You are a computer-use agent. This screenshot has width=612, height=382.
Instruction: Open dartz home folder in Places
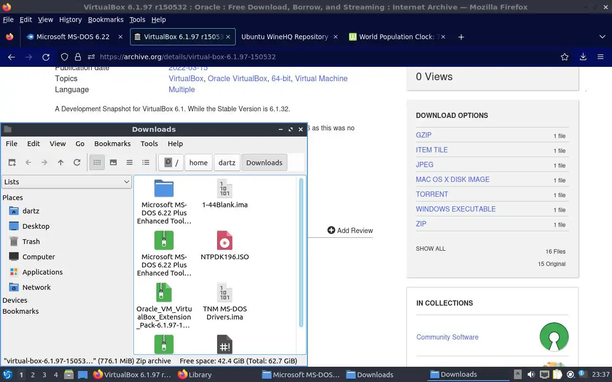click(31, 211)
